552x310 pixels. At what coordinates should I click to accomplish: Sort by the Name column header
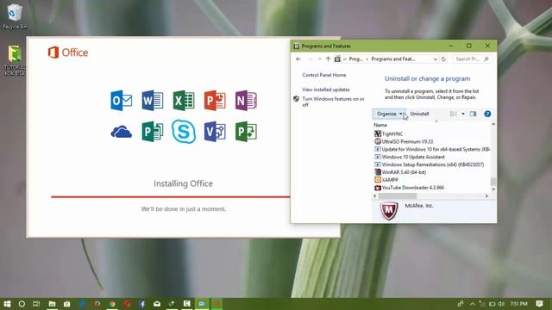tap(380, 125)
